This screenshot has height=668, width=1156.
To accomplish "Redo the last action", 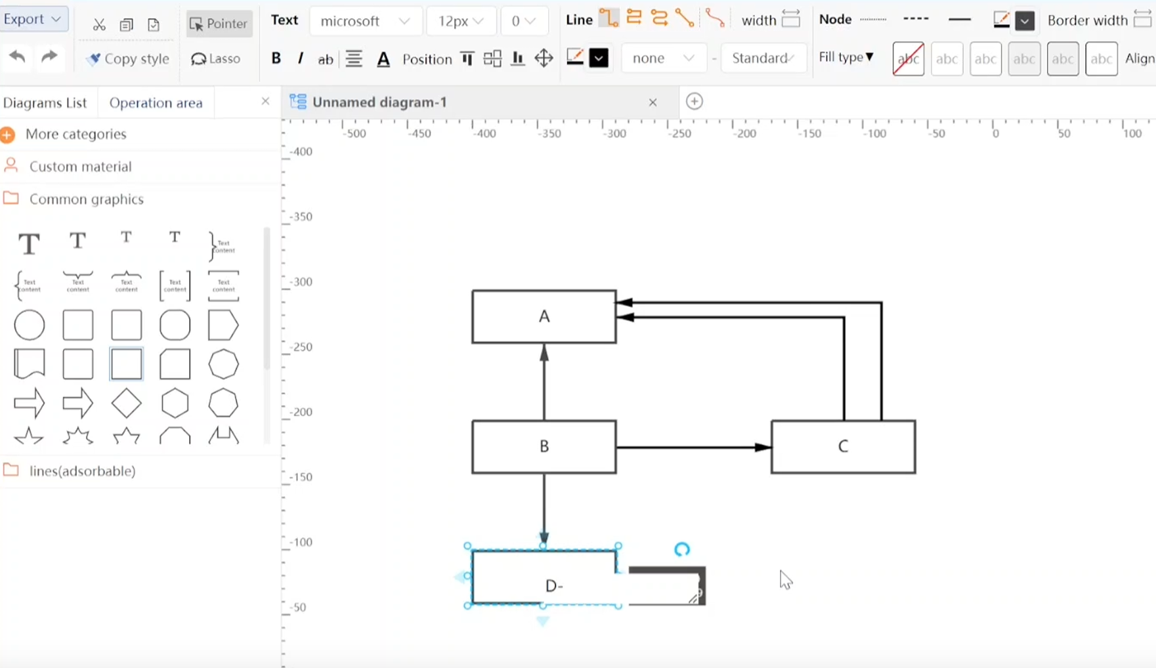I will pyautogui.click(x=49, y=57).
